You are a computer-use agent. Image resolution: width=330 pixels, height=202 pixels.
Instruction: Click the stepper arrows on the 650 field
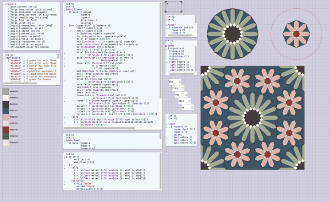click(x=180, y=82)
